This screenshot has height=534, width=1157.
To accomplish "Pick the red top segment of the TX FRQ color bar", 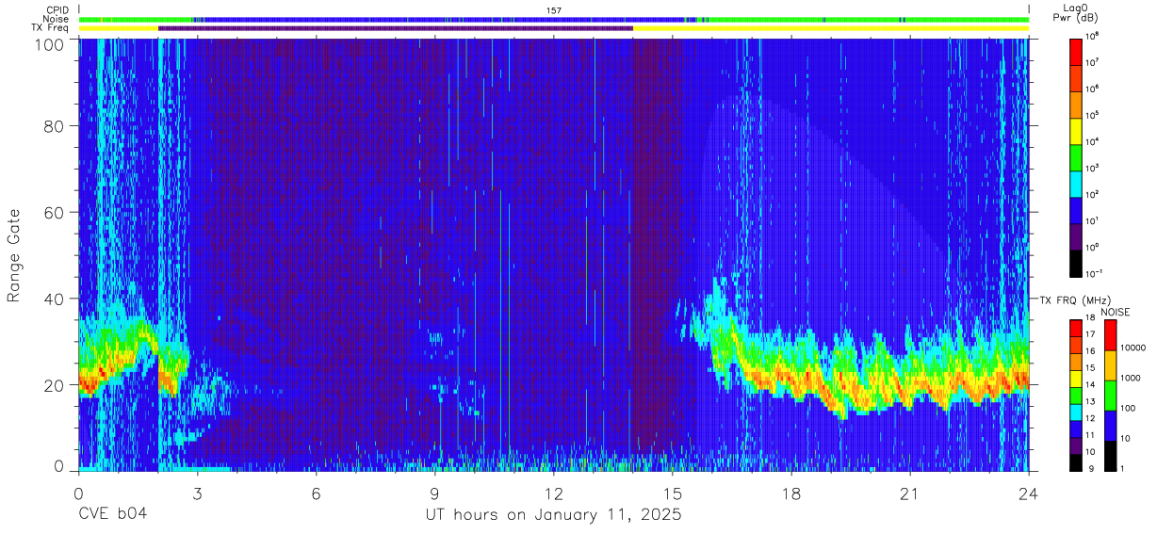I will (x=1075, y=329).
